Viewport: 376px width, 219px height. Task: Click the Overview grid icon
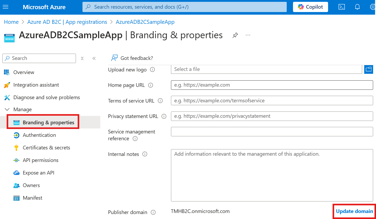click(x=7, y=72)
